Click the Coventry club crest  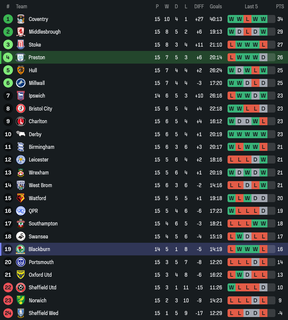pyautogui.click(x=21, y=19)
